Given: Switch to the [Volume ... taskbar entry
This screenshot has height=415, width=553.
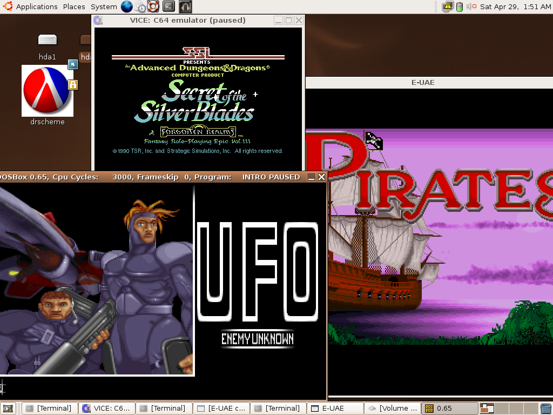Looking at the screenshot, I should pos(393,409).
